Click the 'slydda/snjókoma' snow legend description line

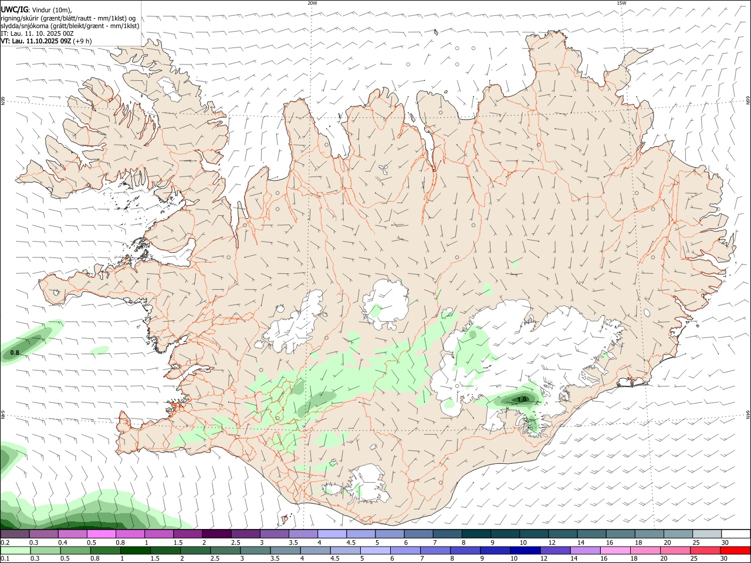(x=70, y=26)
